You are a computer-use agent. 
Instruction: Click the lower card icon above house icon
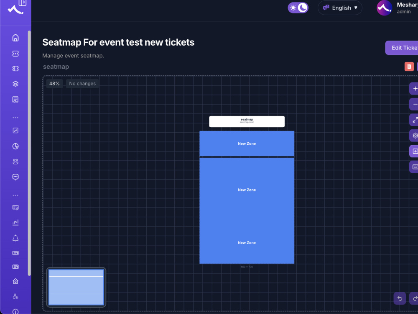[15, 267]
